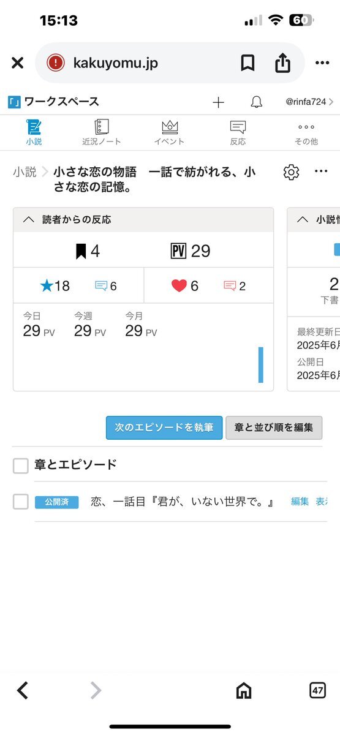Switch to the 近況ノート tab
The height and width of the screenshot is (735, 340).
click(x=102, y=132)
